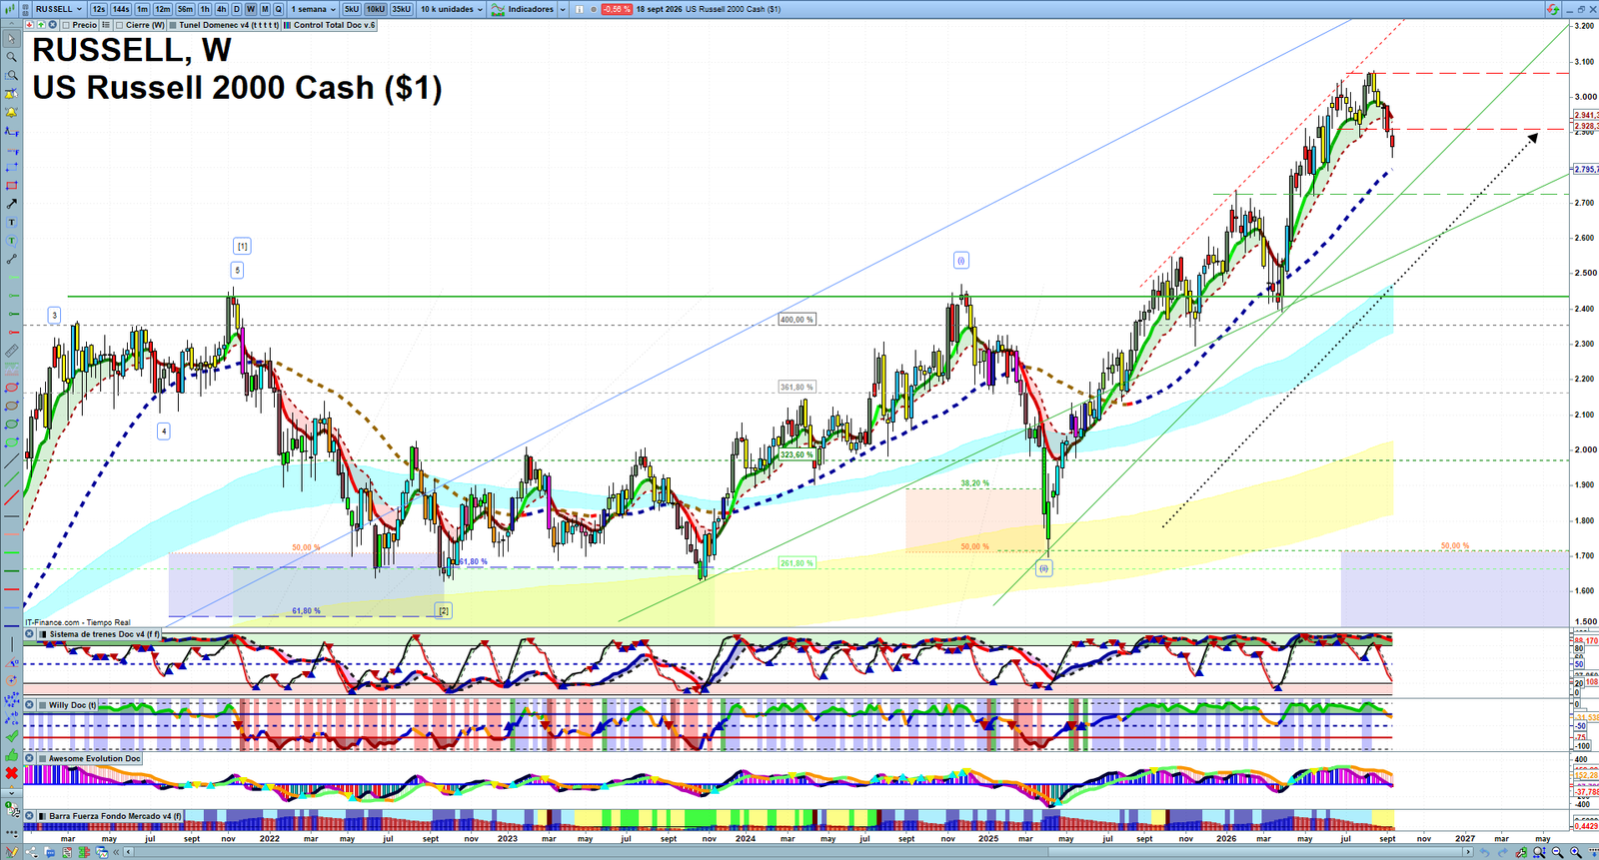This screenshot has height=860, width=1599.
Task: Click the info icon beside Indicadores
Action: click(x=579, y=9)
